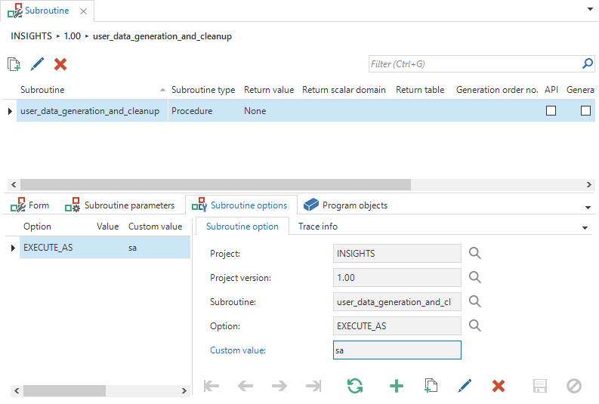Open lookup magnifier next to Project field
The image size is (599, 404).
474,254
